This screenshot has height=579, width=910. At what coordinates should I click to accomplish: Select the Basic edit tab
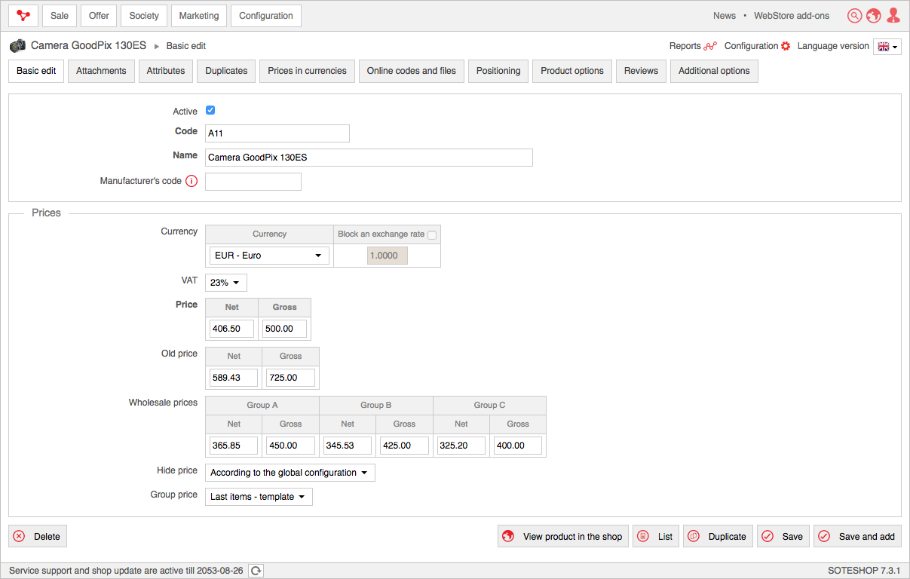(36, 71)
